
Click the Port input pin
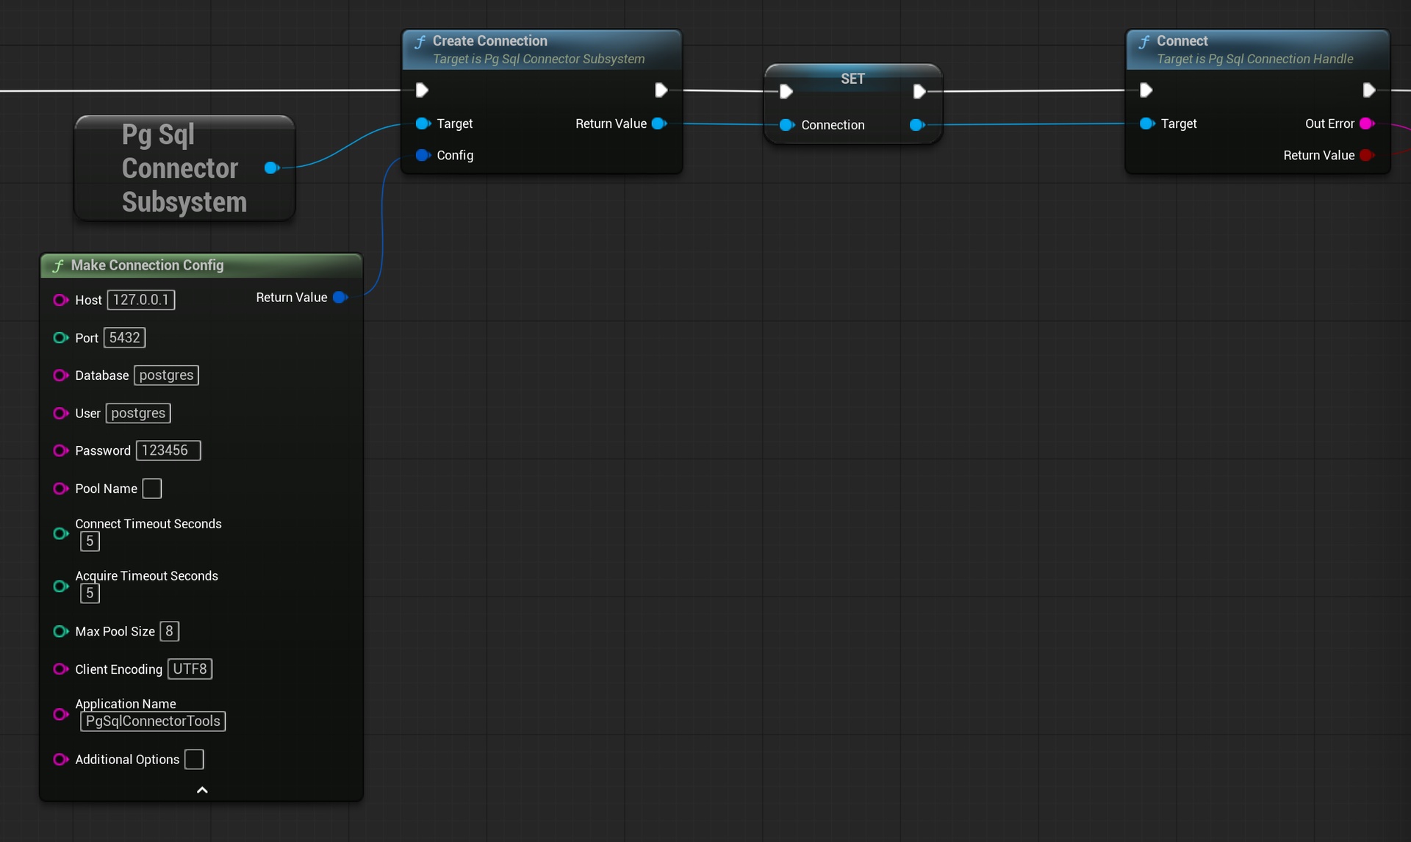pyautogui.click(x=61, y=338)
